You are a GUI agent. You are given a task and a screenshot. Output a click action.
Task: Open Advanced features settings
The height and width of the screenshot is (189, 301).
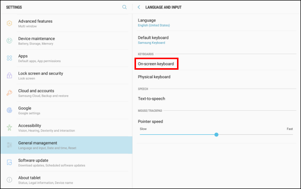66,23
